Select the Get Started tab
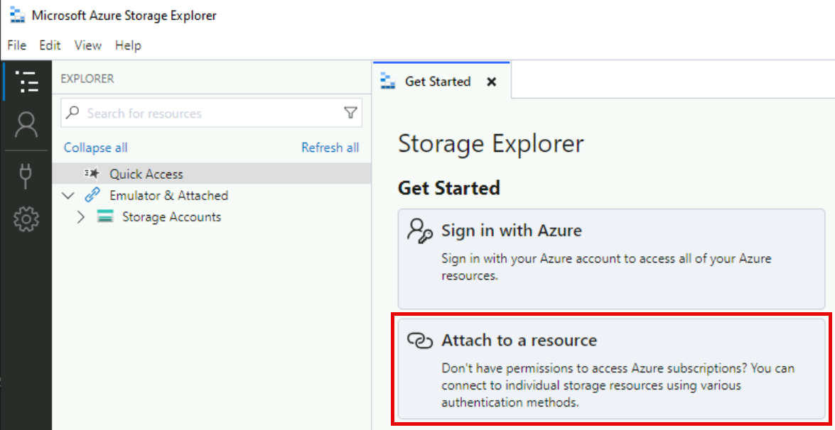835x430 pixels. pos(437,82)
